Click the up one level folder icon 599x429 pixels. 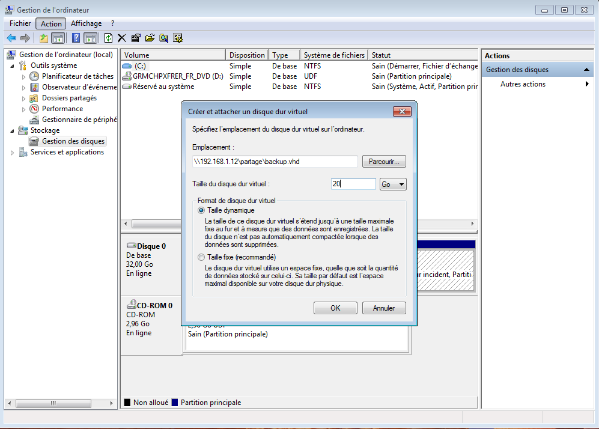(44, 38)
